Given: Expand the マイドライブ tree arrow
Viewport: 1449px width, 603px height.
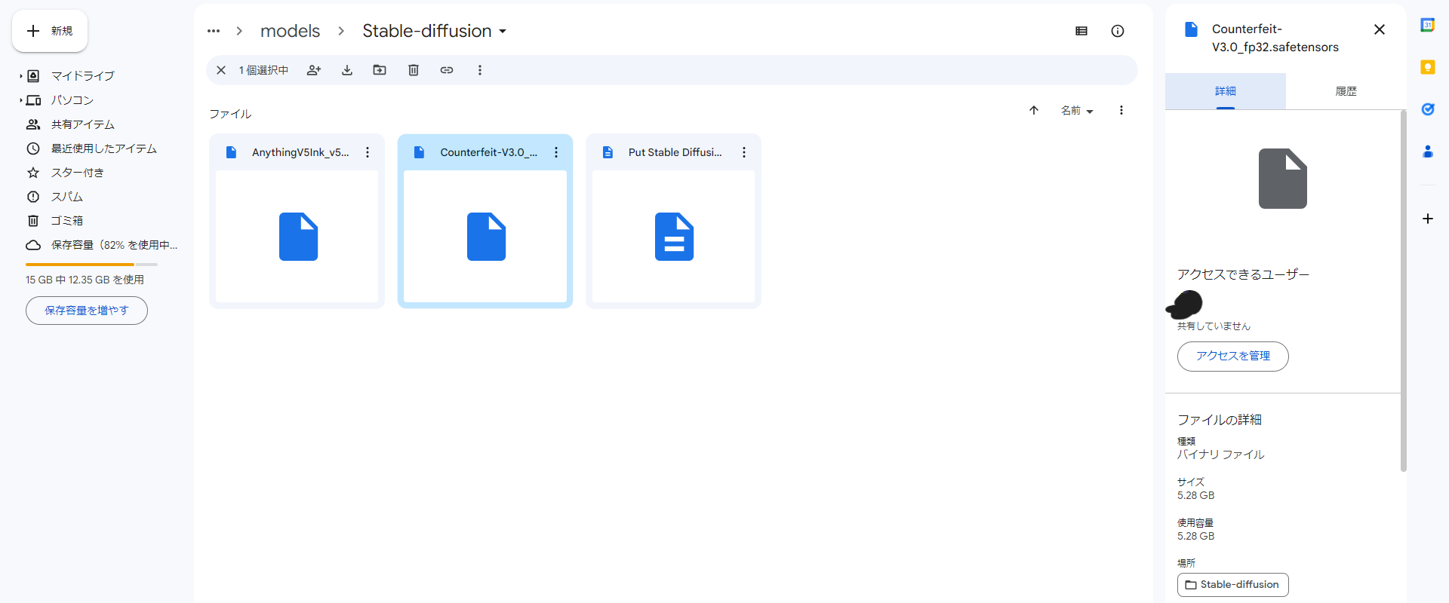Looking at the screenshot, I should point(20,76).
